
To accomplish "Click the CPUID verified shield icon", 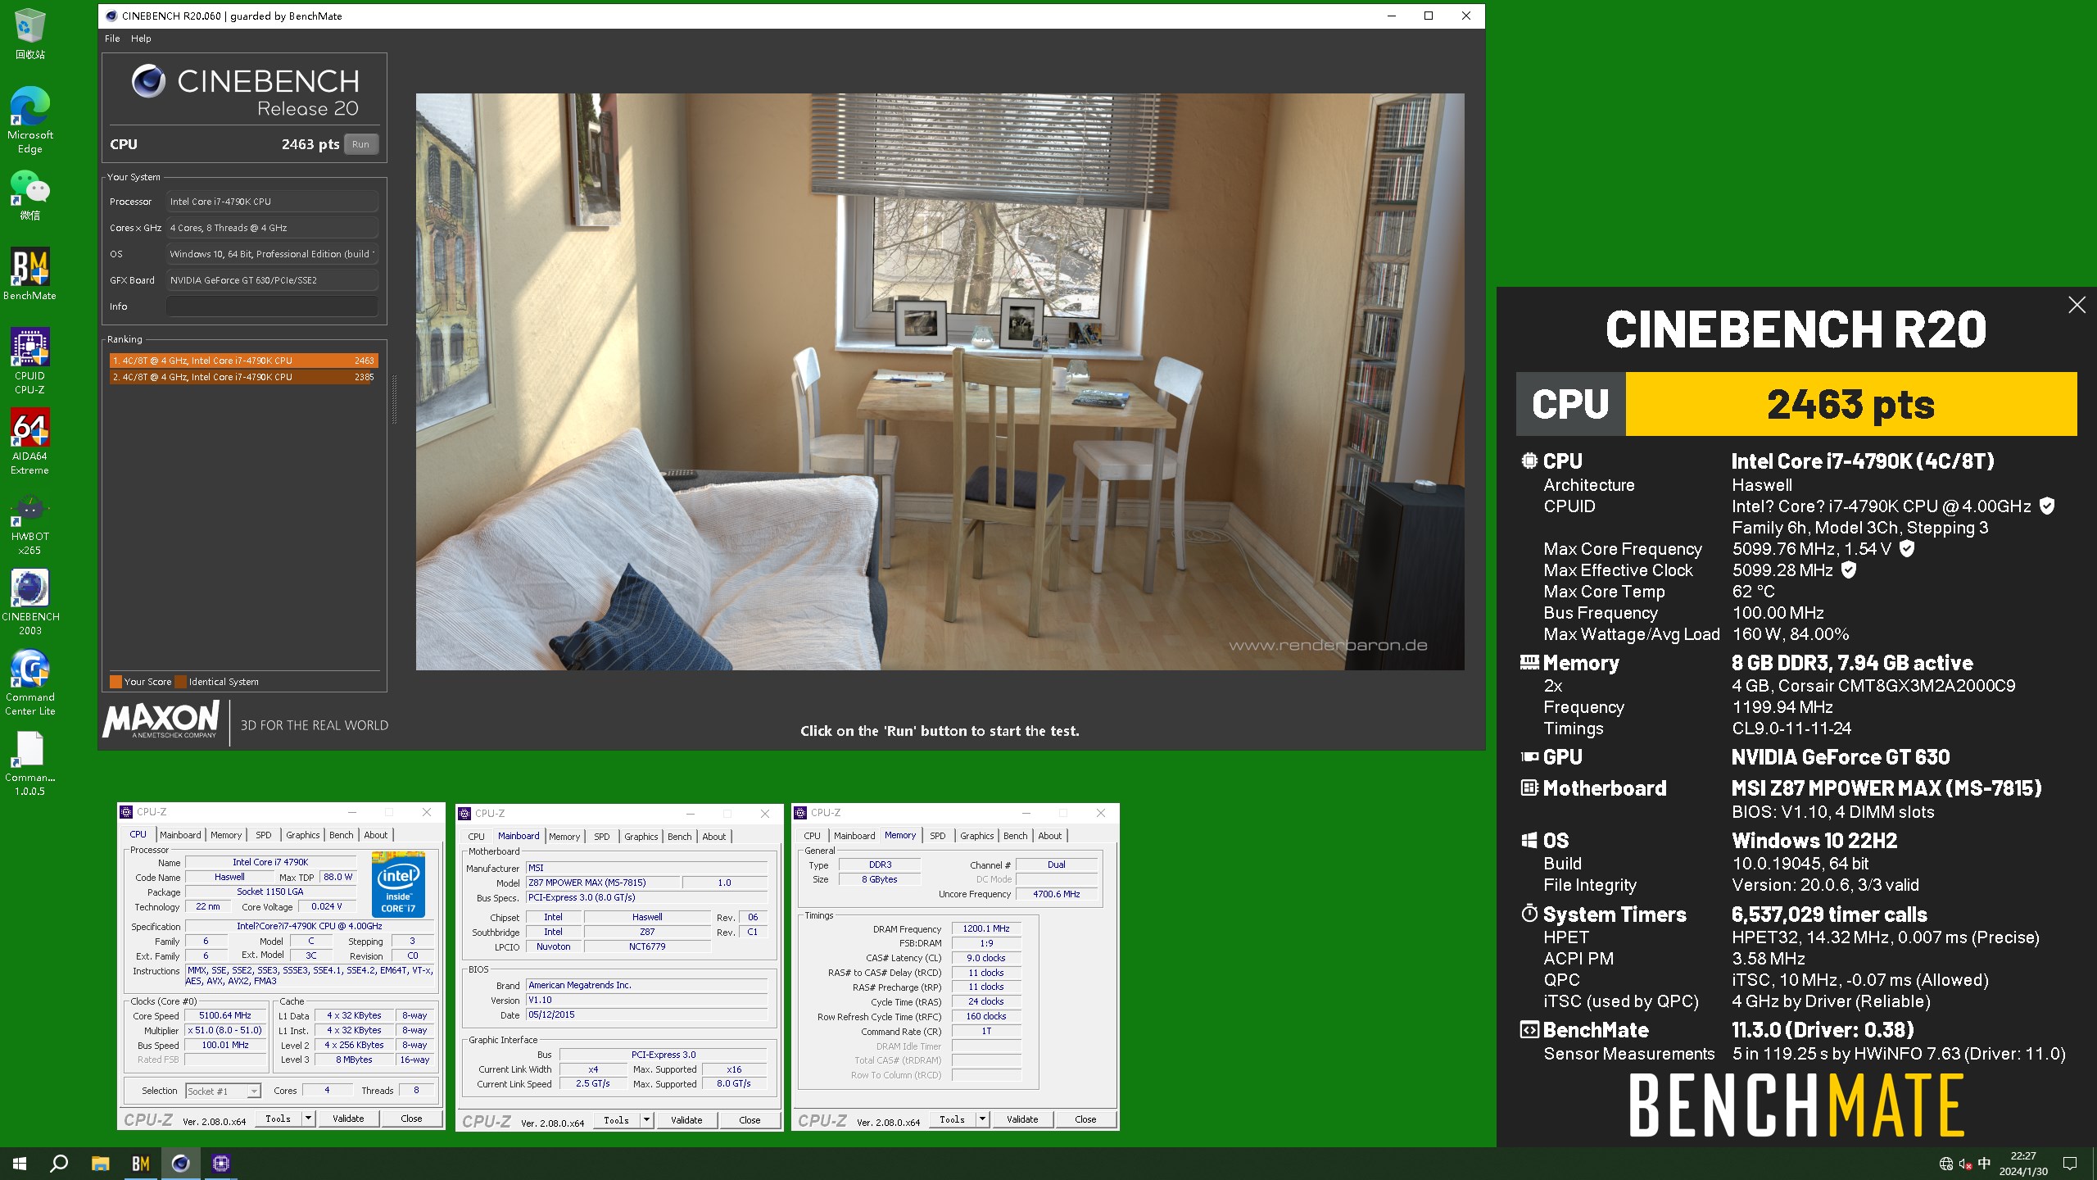I will (2047, 506).
